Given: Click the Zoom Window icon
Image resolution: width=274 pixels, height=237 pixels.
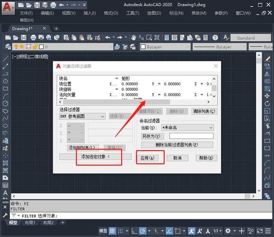Looking at the screenshot, I should [149, 37].
